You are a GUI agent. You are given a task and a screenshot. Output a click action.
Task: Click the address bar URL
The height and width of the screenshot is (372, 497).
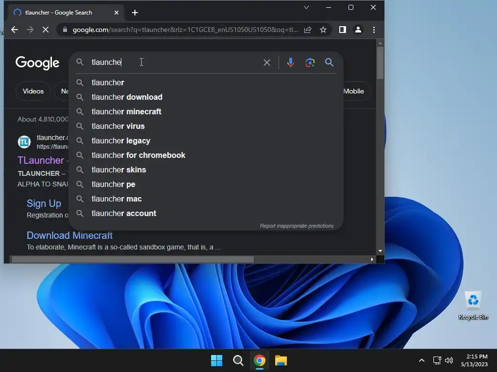coord(185,30)
